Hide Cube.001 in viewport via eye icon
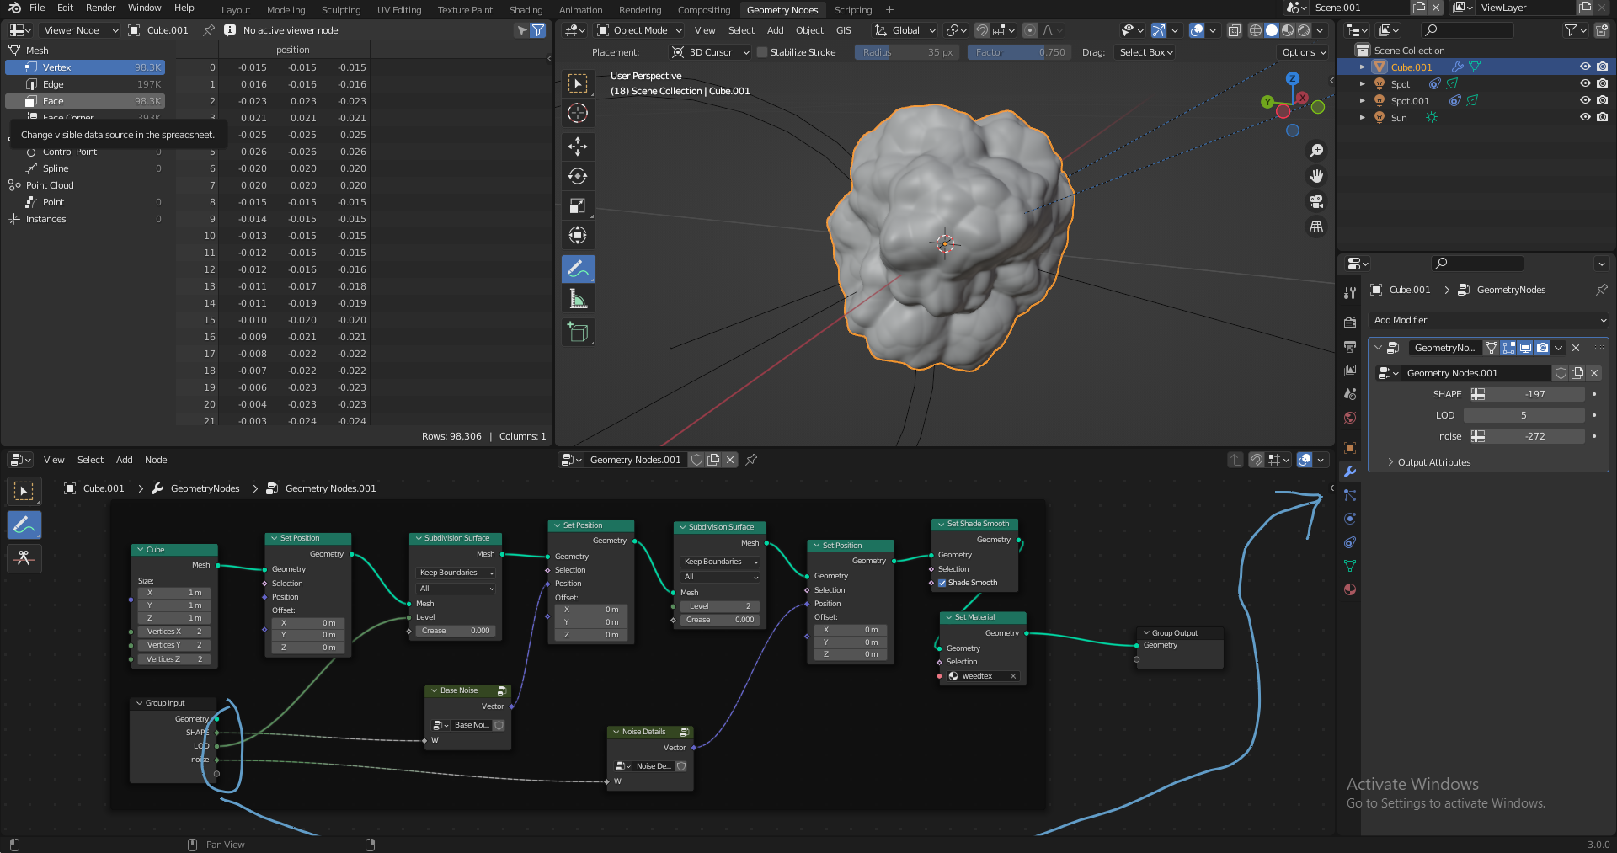Image resolution: width=1617 pixels, height=853 pixels. tap(1584, 67)
